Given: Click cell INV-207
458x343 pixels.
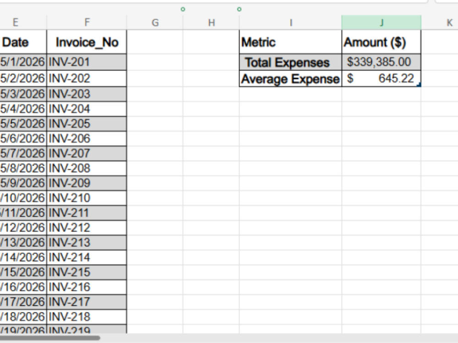Looking at the screenshot, I should click(x=87, y=154).
